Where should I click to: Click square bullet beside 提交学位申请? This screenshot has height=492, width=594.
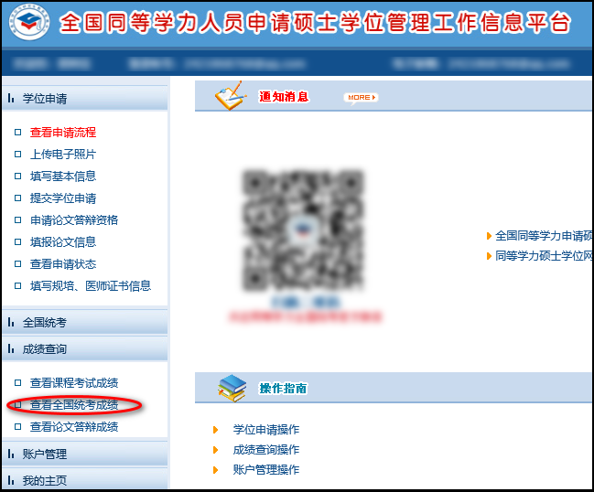coord(17,198)
